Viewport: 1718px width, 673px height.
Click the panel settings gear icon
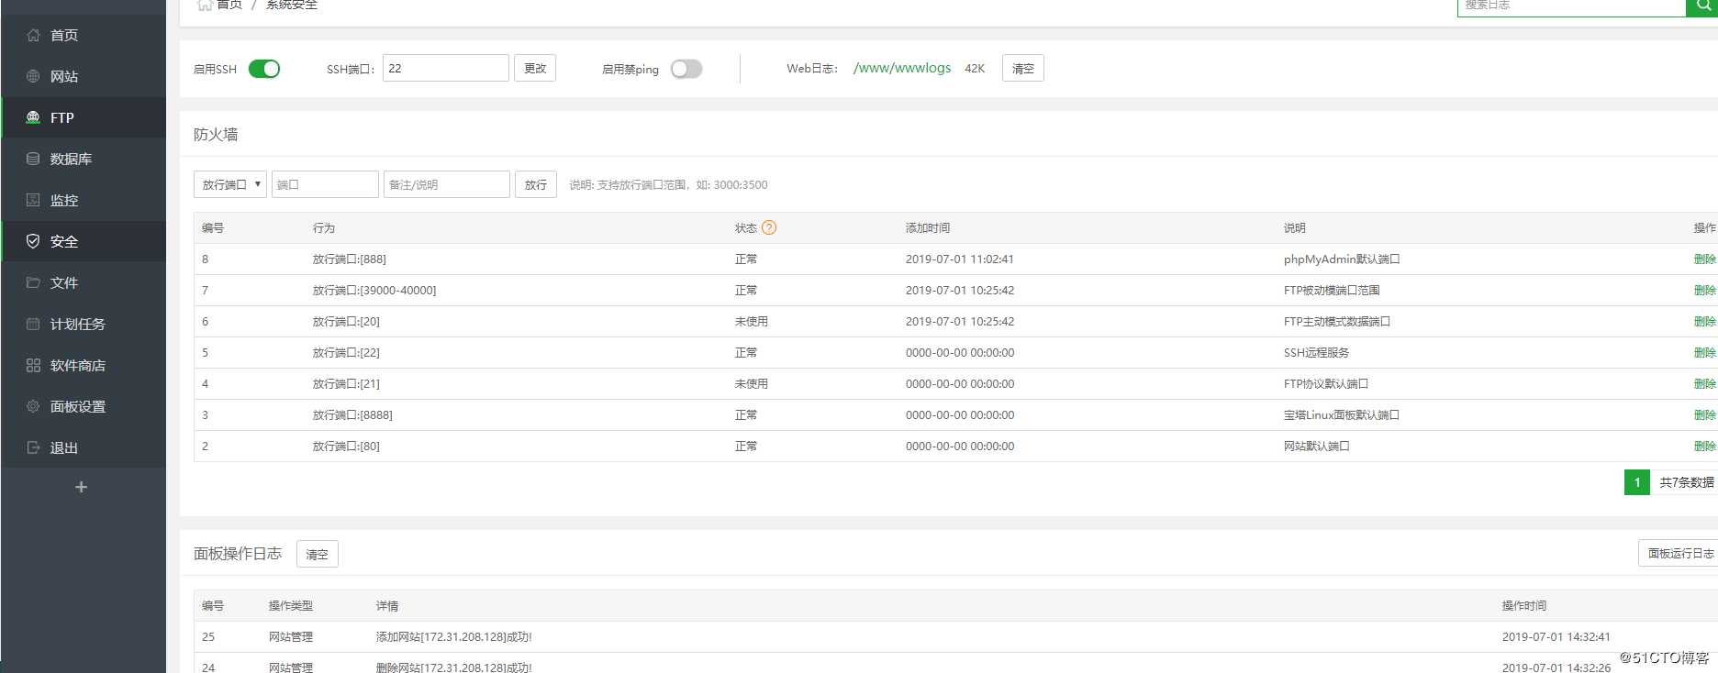point(33,406)
